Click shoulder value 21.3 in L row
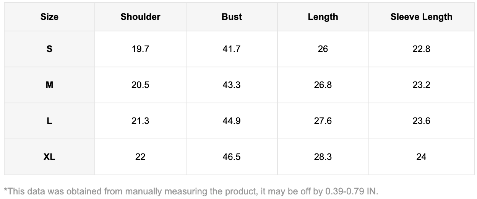This screenshot has height=199, width=477. coord(140,121)
